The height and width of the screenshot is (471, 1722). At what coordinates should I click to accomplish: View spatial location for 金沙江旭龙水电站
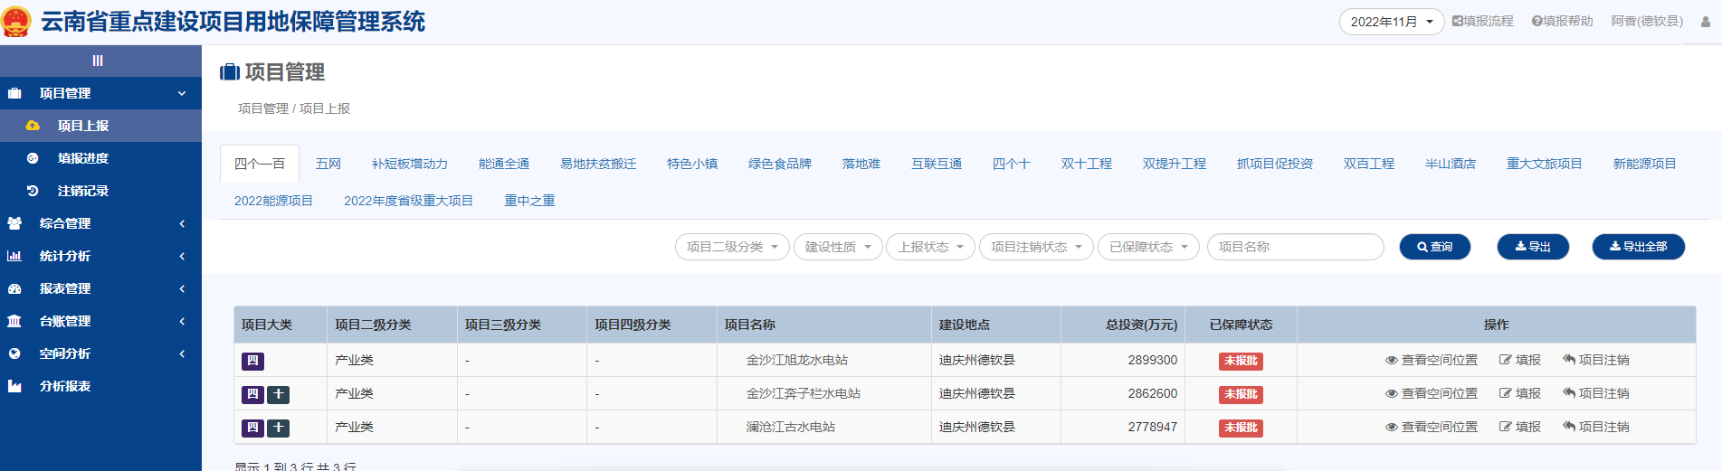[x=1432, y=360]
